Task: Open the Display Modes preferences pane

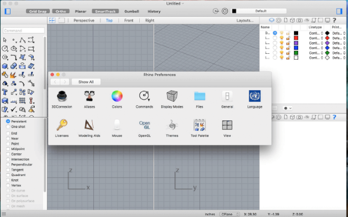Action: (172, 100)
